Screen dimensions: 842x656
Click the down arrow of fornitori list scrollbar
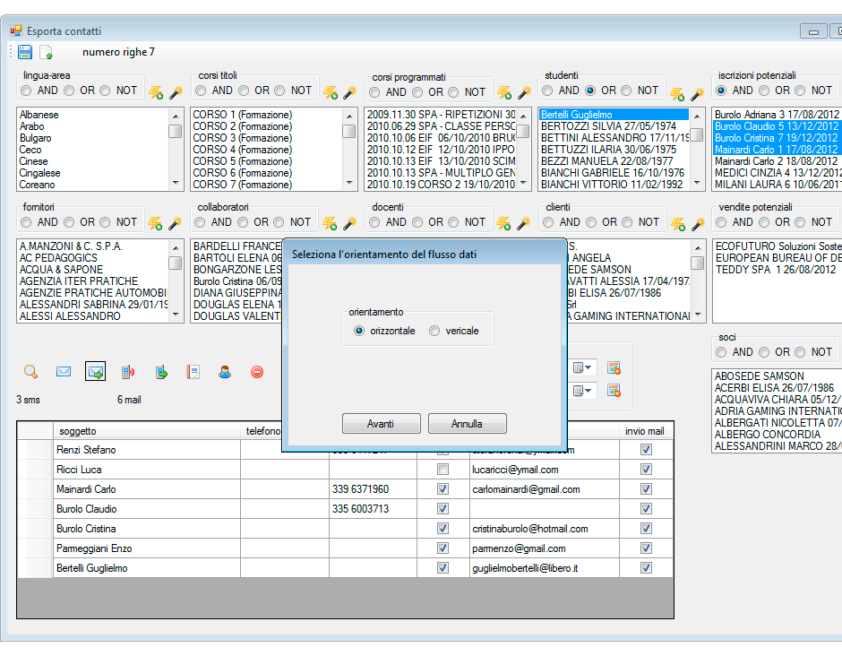click(176, 315)
